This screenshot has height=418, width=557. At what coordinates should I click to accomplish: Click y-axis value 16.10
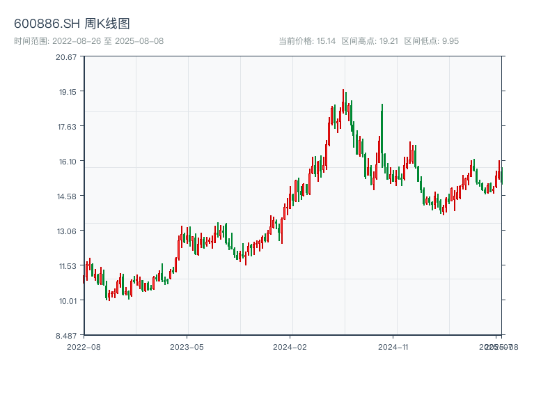[x=68, y=162]
